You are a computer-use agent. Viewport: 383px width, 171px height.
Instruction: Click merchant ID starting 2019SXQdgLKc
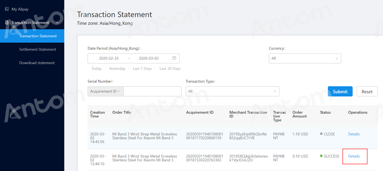(248, 158)
